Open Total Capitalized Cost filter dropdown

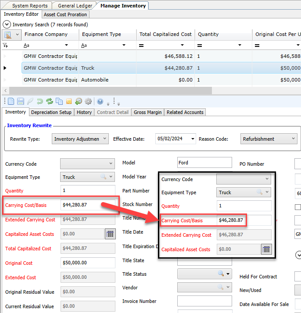182,45
